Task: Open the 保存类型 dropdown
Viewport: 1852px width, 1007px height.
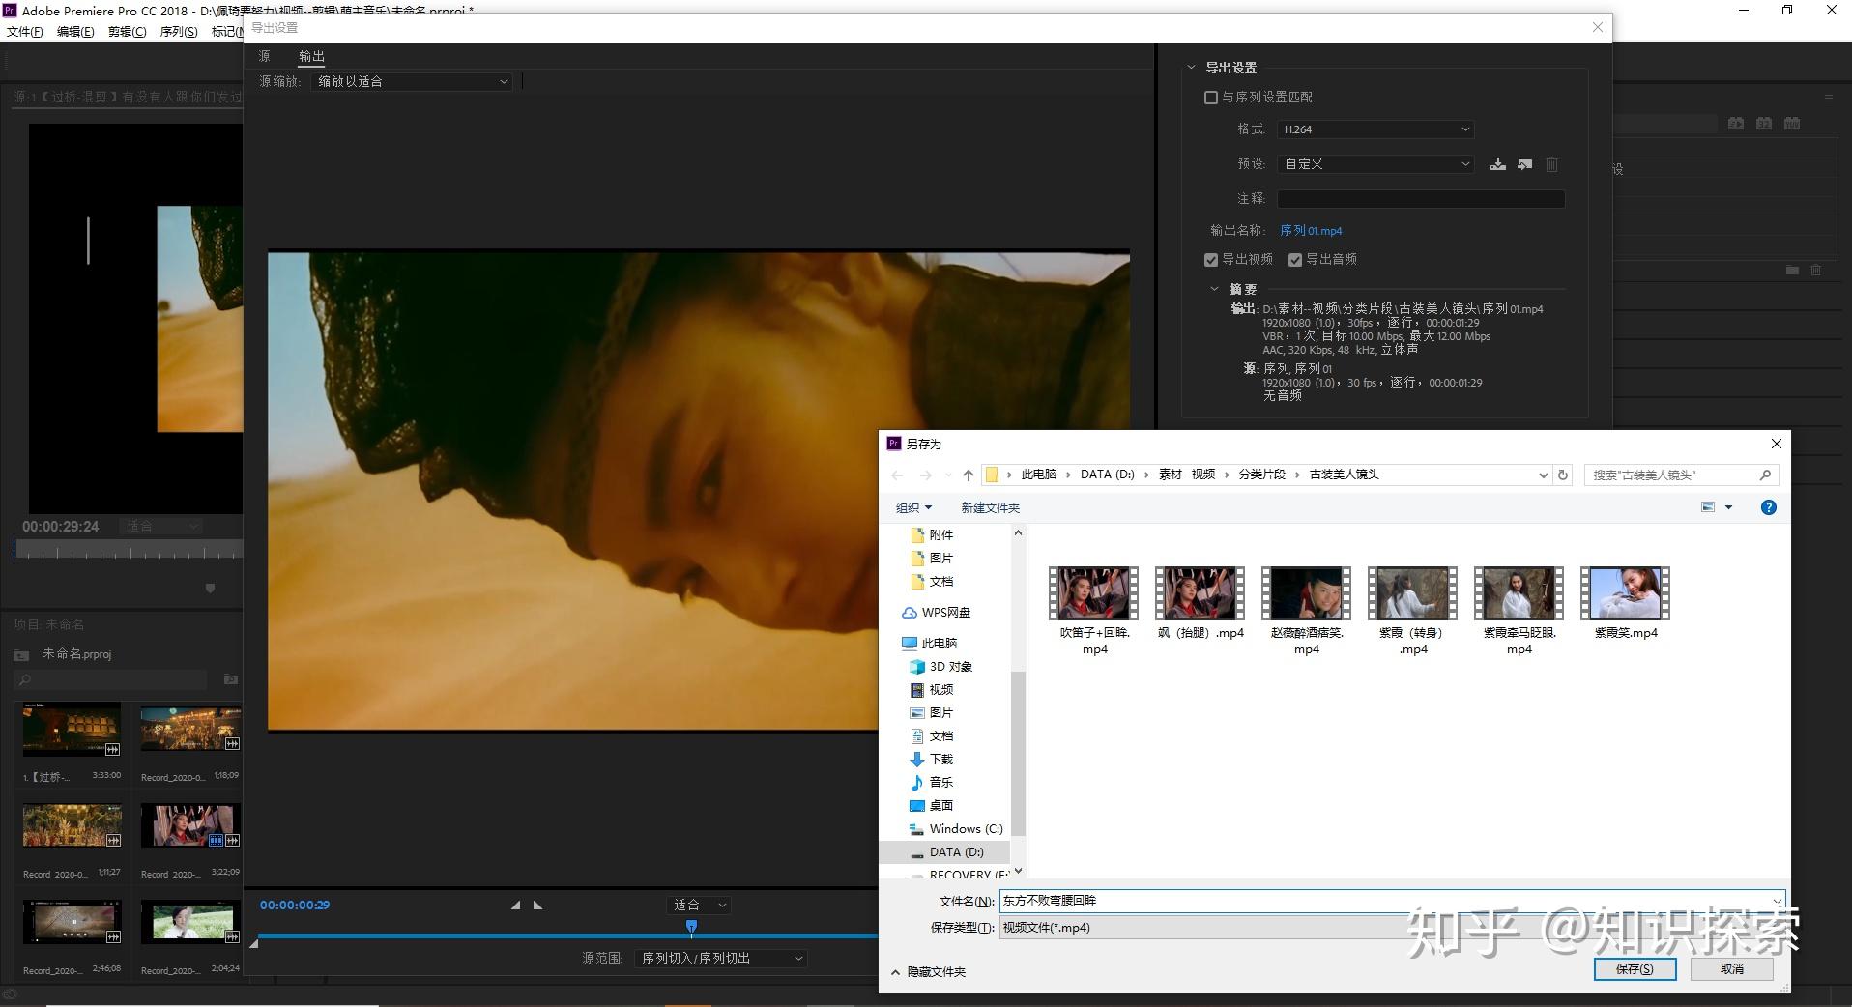Action: pos(1392,928)
